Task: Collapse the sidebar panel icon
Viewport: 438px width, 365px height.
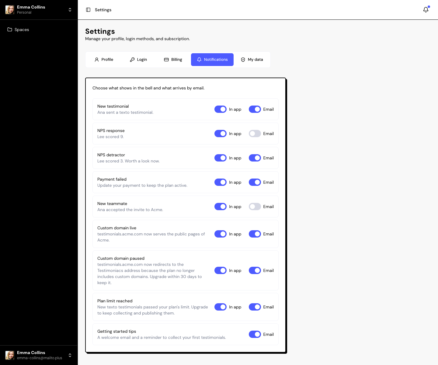Action: point(88,10)
